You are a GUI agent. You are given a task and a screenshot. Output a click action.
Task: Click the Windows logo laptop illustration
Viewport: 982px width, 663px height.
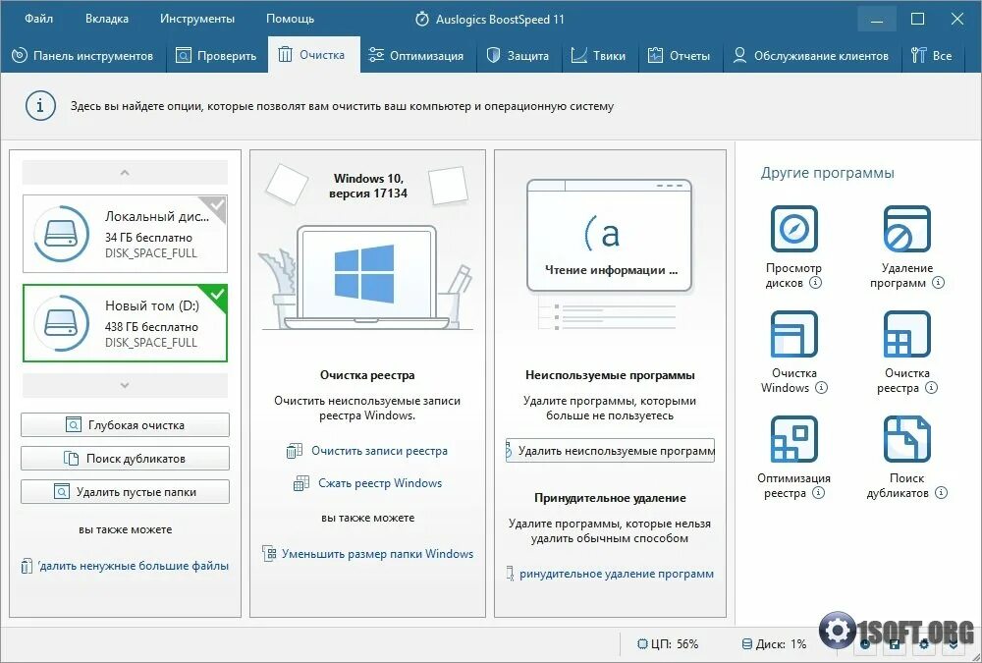pyautogui.click(x=365, y=276)
